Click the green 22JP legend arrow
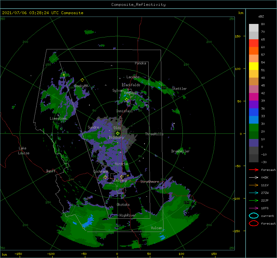 pos(254,200)
